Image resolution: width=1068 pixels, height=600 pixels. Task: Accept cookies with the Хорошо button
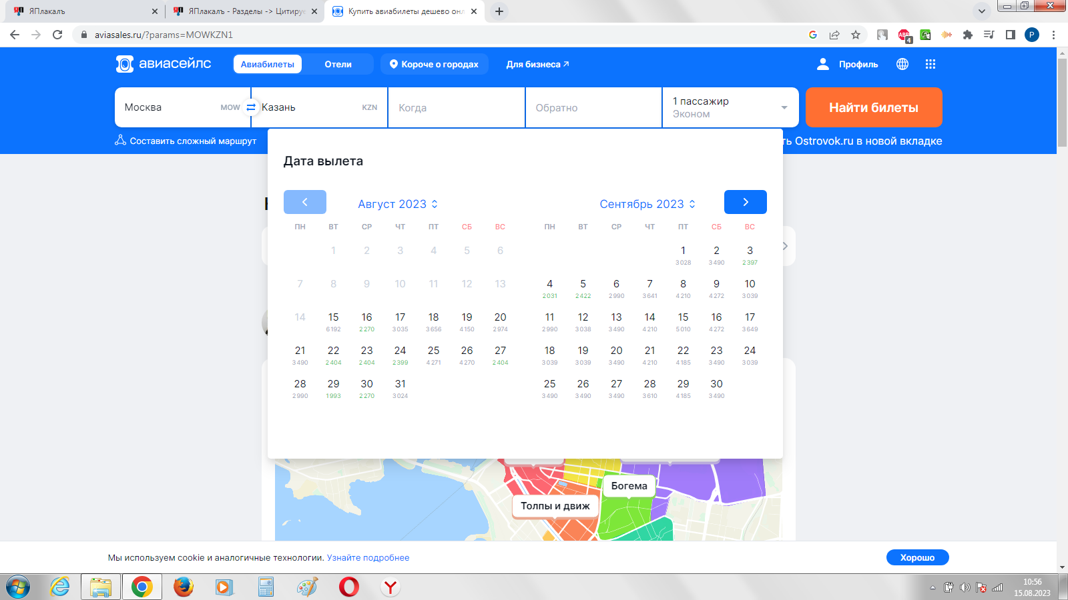click(x=917, y=557)
